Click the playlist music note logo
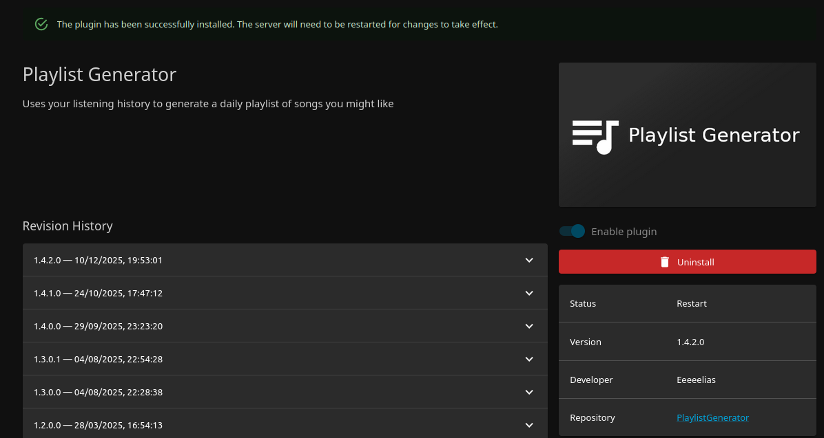This screenshot has height=438, width=824. coord(595,135)
